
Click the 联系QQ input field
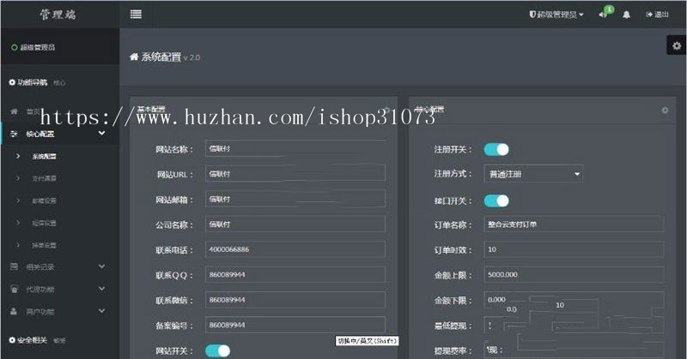[295, 275]
